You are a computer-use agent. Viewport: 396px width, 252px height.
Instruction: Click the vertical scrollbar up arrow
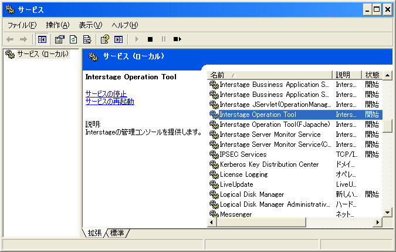[387, 75]
